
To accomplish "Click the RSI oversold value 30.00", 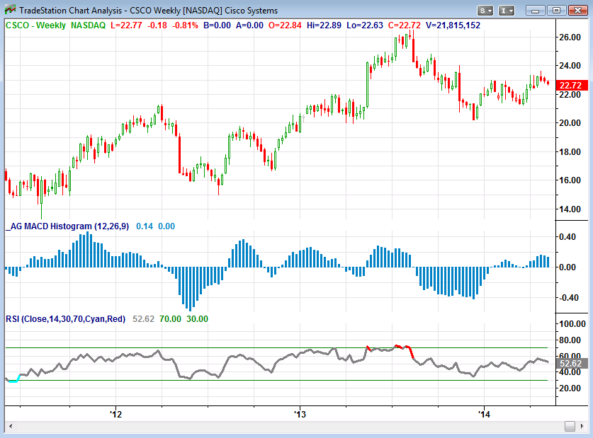I will (197, 318).
